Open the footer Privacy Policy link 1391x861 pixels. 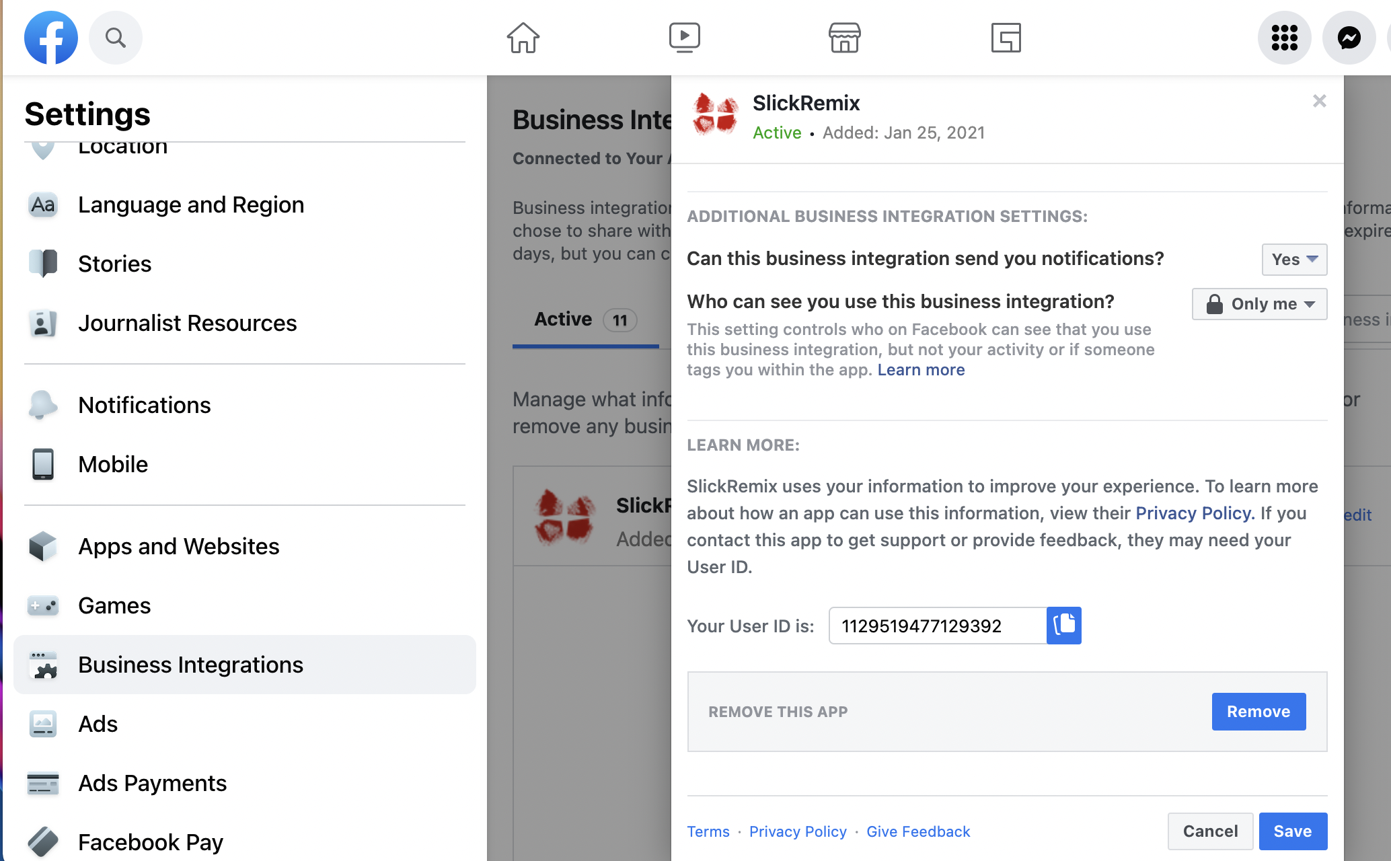click(x=798, y=831)
